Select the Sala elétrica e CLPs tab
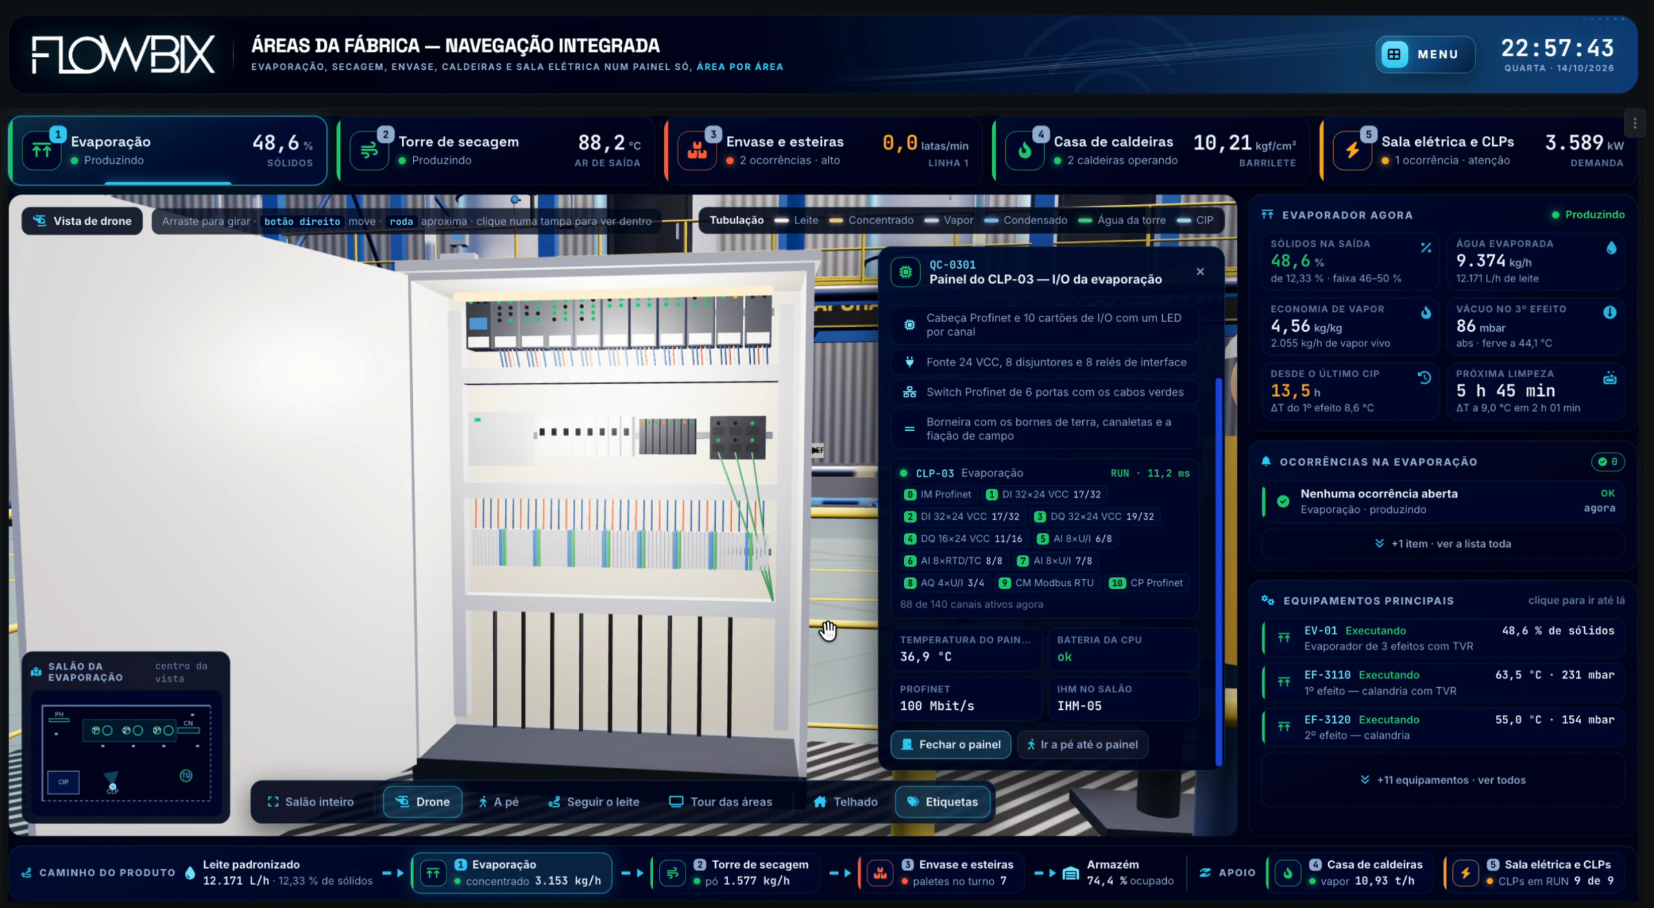This screenshot has width=1654, height=908. point(1478,150)
